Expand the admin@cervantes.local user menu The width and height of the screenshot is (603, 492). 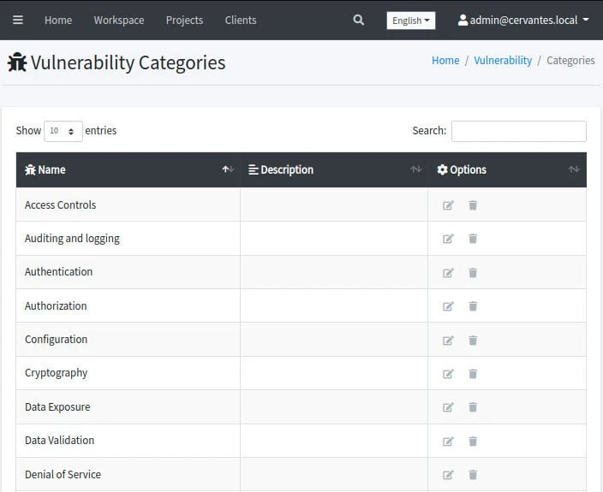[x=523, y=20]
